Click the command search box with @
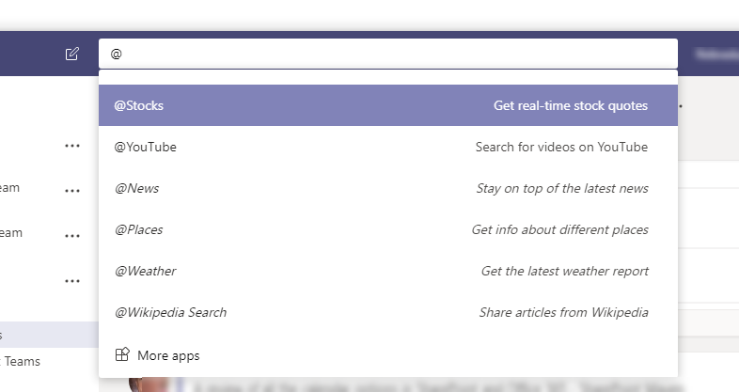Viewport: 739px width, 392px height. [x=388, y=54]
